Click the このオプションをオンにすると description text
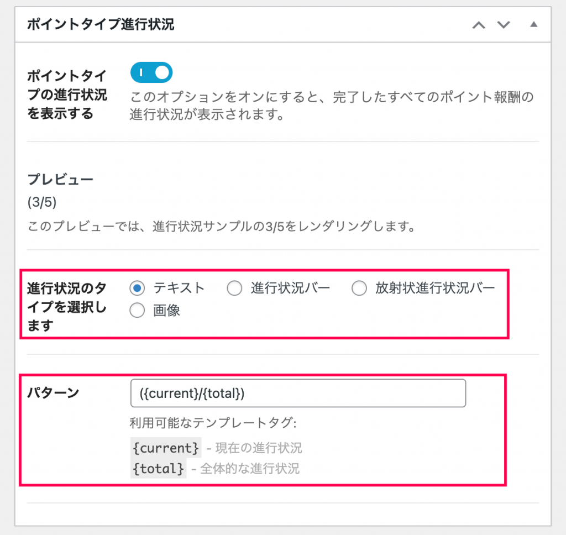Screen dimensions: 566x535 (x=332, y=106)
